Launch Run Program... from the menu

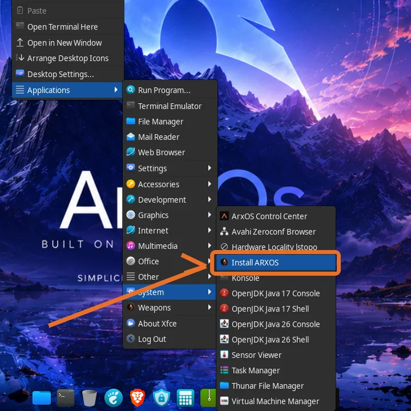click(170, 90)
